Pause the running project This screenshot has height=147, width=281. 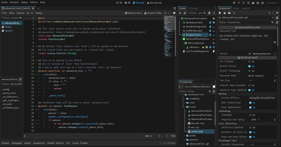point(239,3)
